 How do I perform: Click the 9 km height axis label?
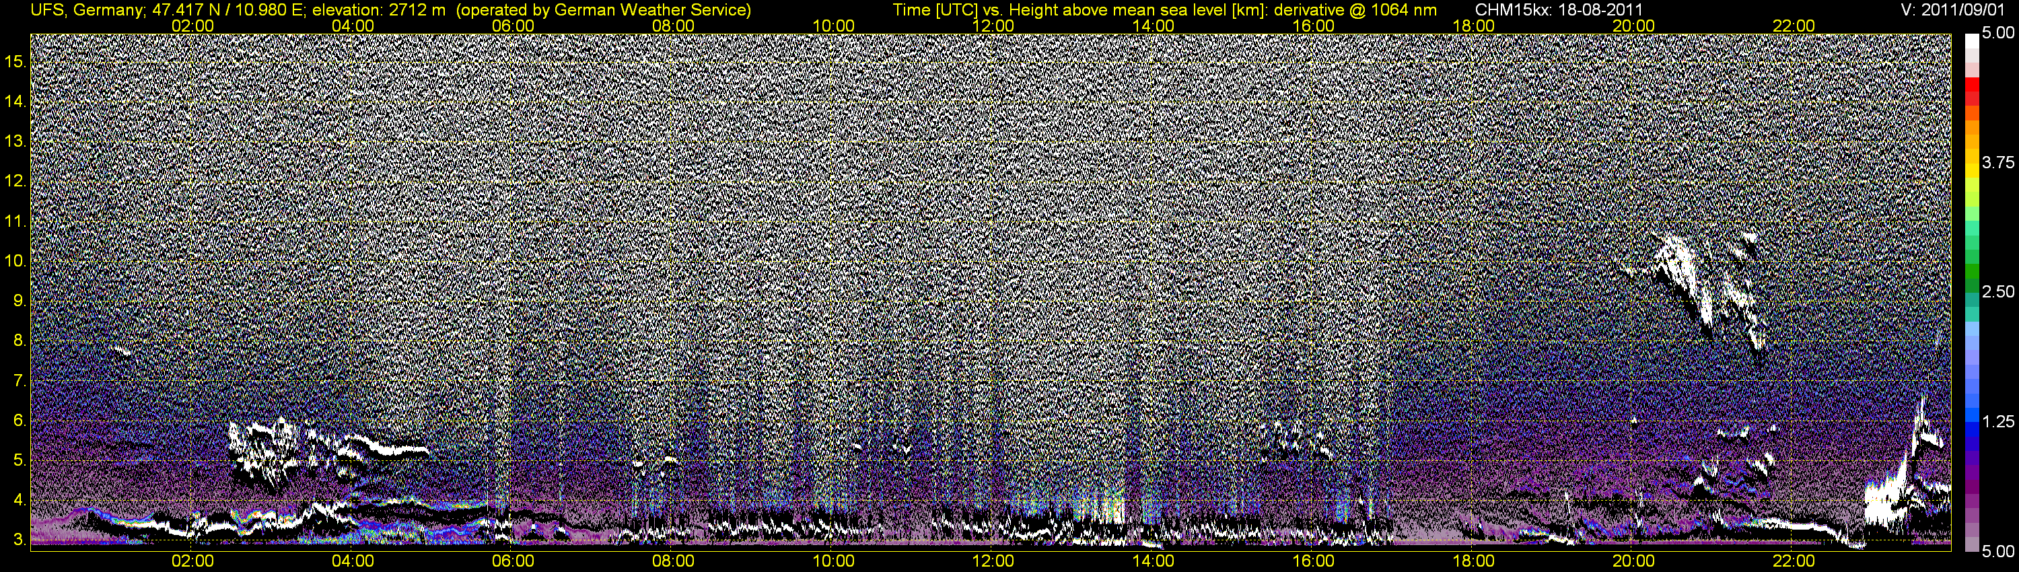[20, 301]
